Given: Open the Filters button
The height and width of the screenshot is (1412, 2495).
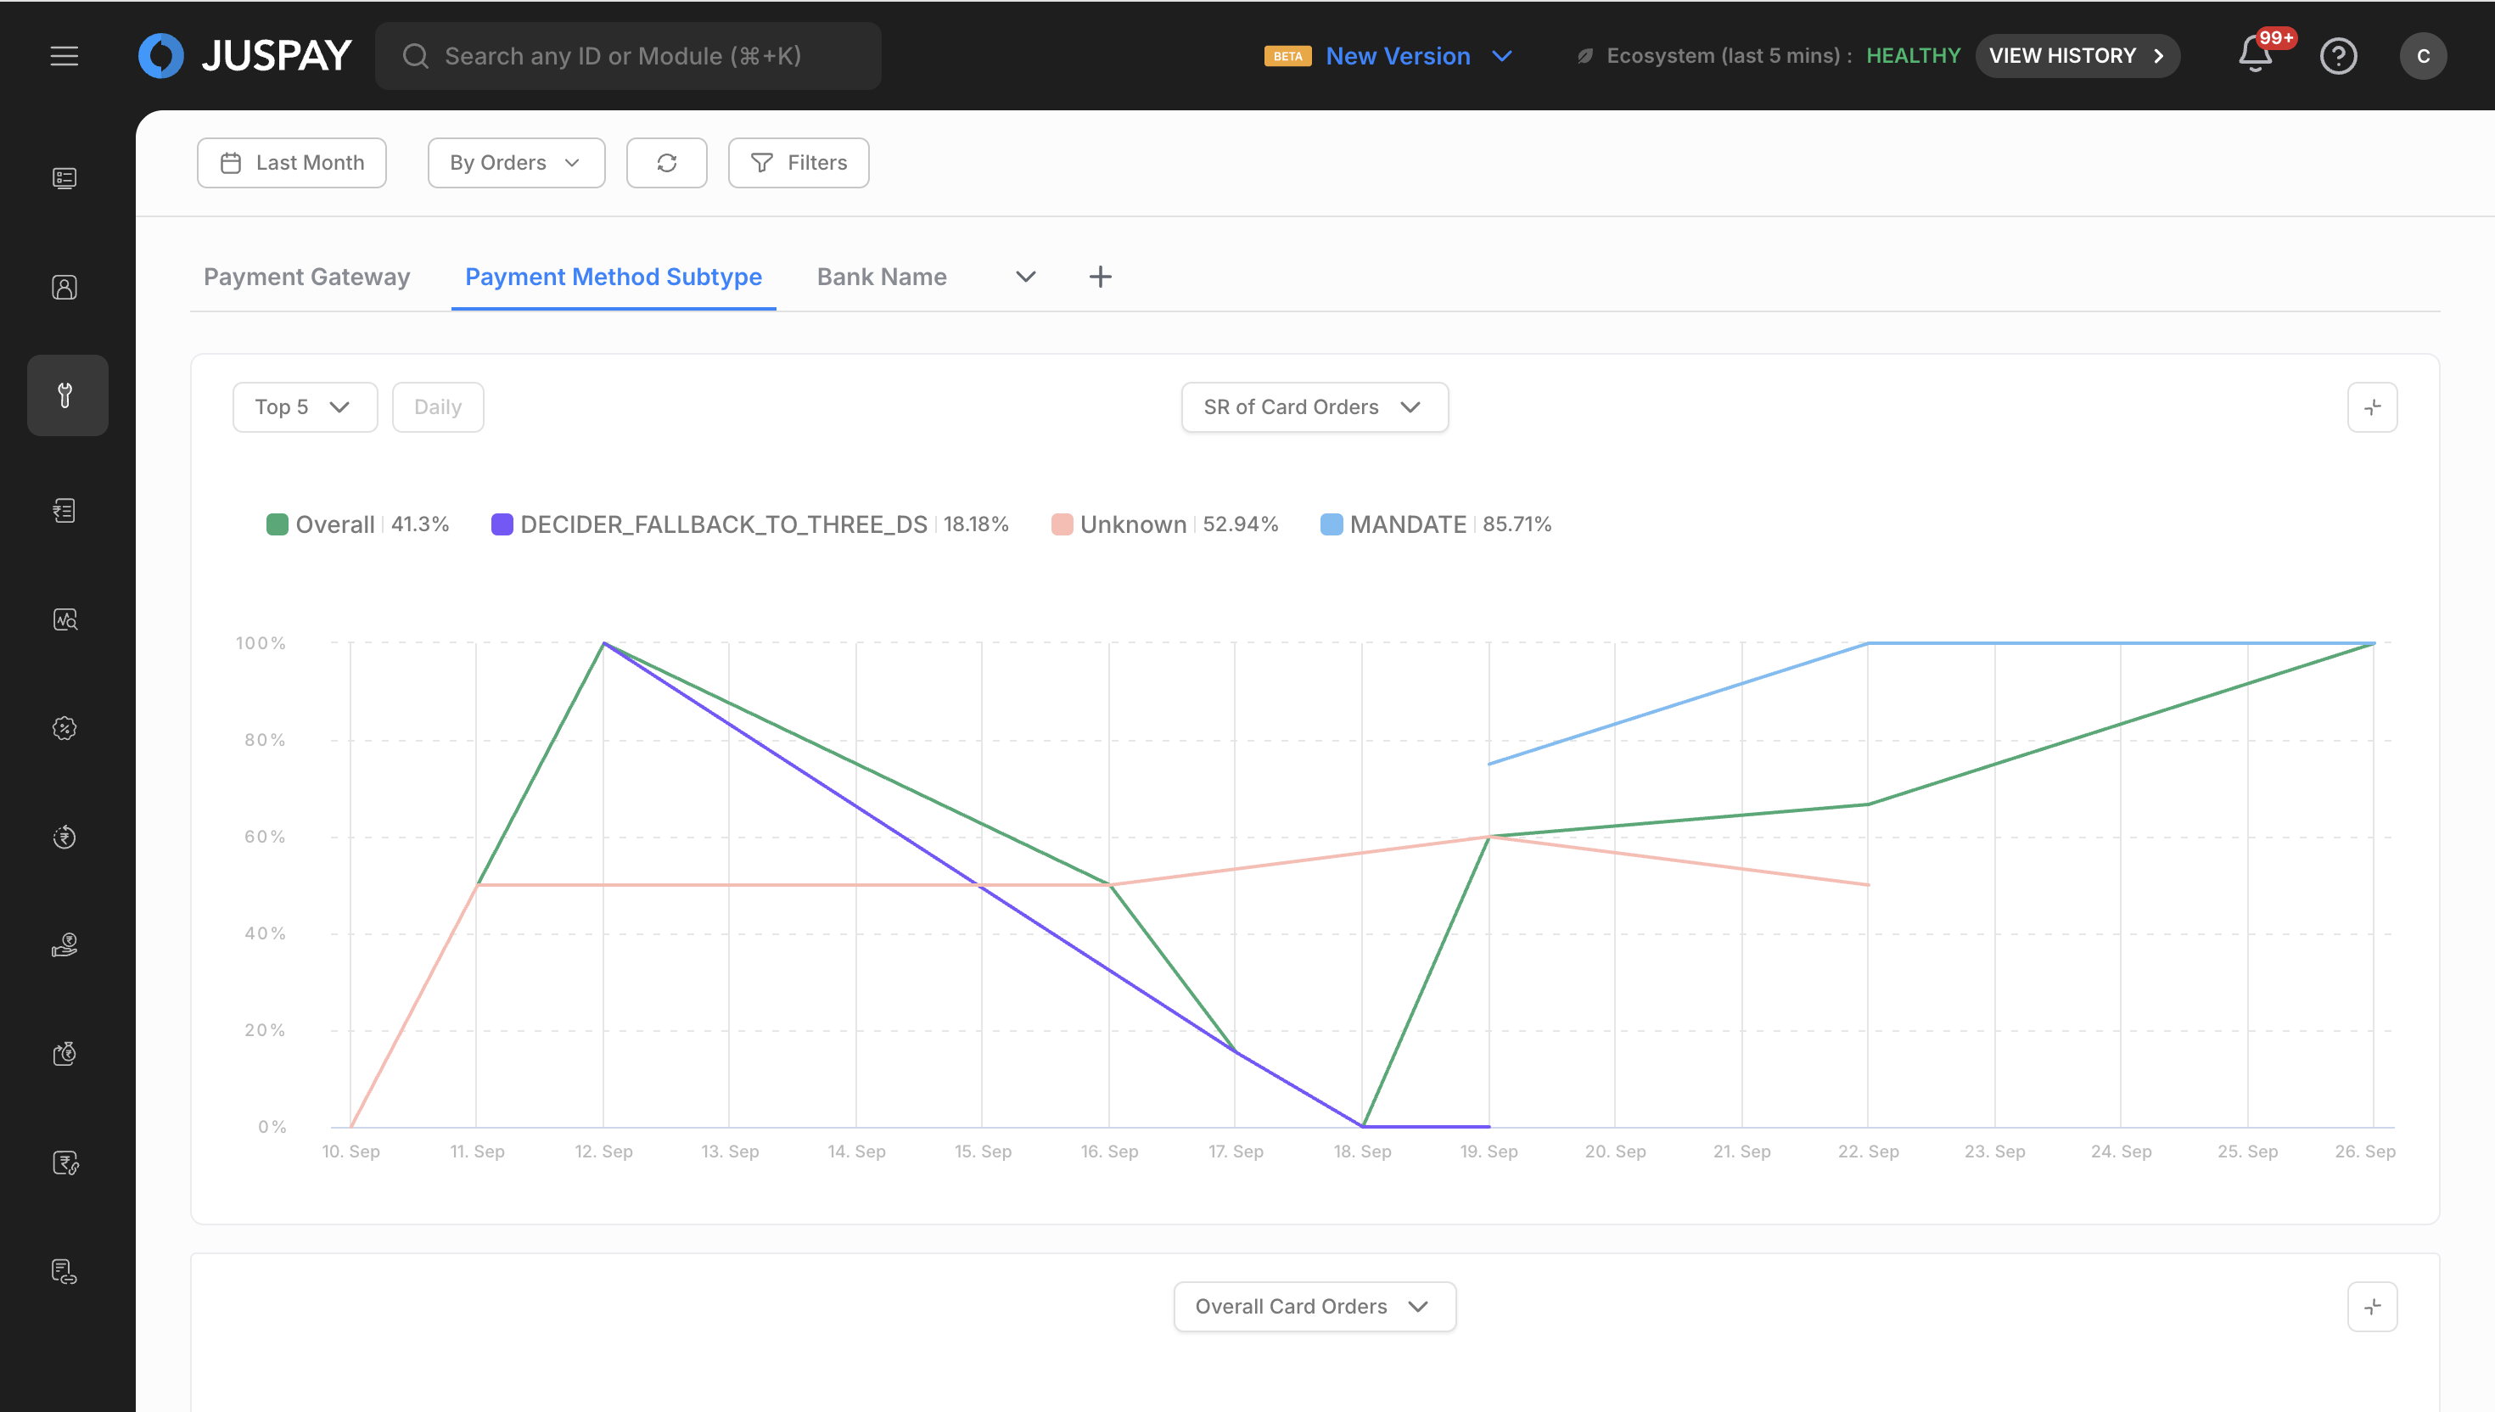Looking at the screenshot, I should (x=798, y=163).
